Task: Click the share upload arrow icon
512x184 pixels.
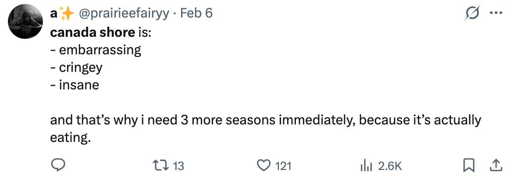Action: point(495,165)
